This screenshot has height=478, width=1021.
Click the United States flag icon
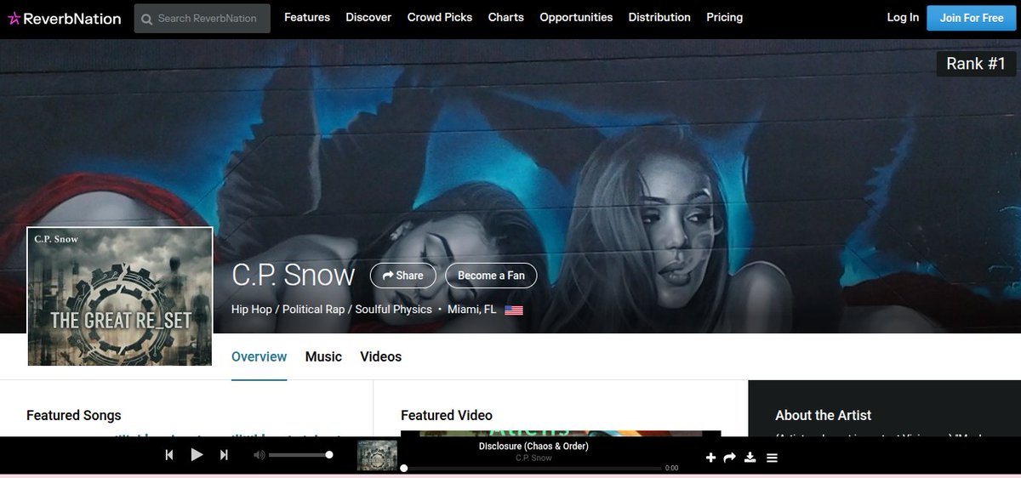pyautogui.click(x=514, y=310)
